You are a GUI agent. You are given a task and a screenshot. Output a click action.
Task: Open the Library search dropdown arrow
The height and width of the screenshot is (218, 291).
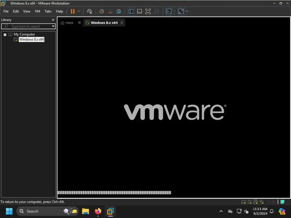click(x=53, y=26)
